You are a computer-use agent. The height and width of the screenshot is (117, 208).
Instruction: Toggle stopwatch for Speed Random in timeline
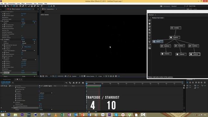[x=16, y=87]
